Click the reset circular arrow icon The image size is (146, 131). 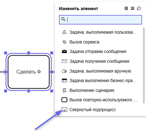coord(139,8)
